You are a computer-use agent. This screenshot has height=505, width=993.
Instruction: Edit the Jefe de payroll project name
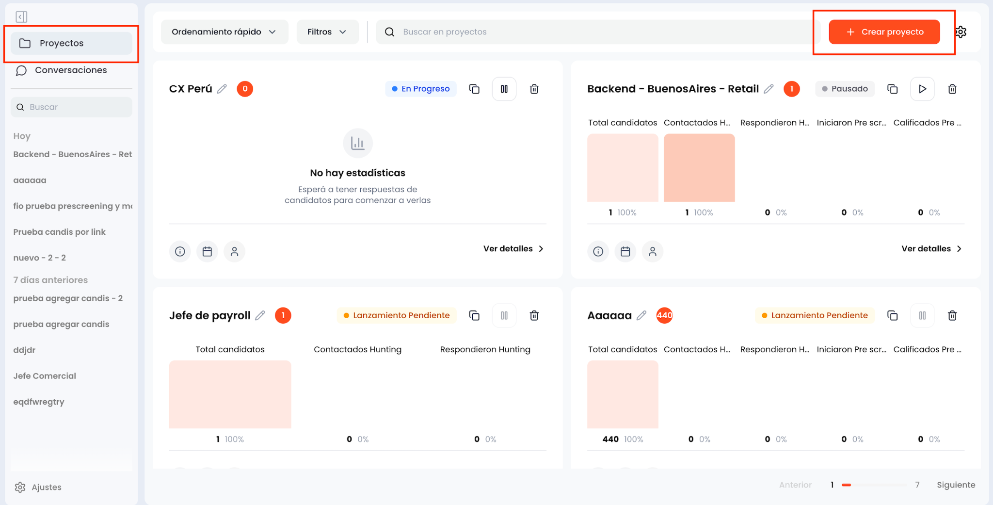[x=260, y=315]
